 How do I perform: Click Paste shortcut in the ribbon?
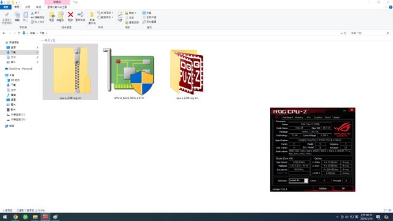[x=37, y=22]
